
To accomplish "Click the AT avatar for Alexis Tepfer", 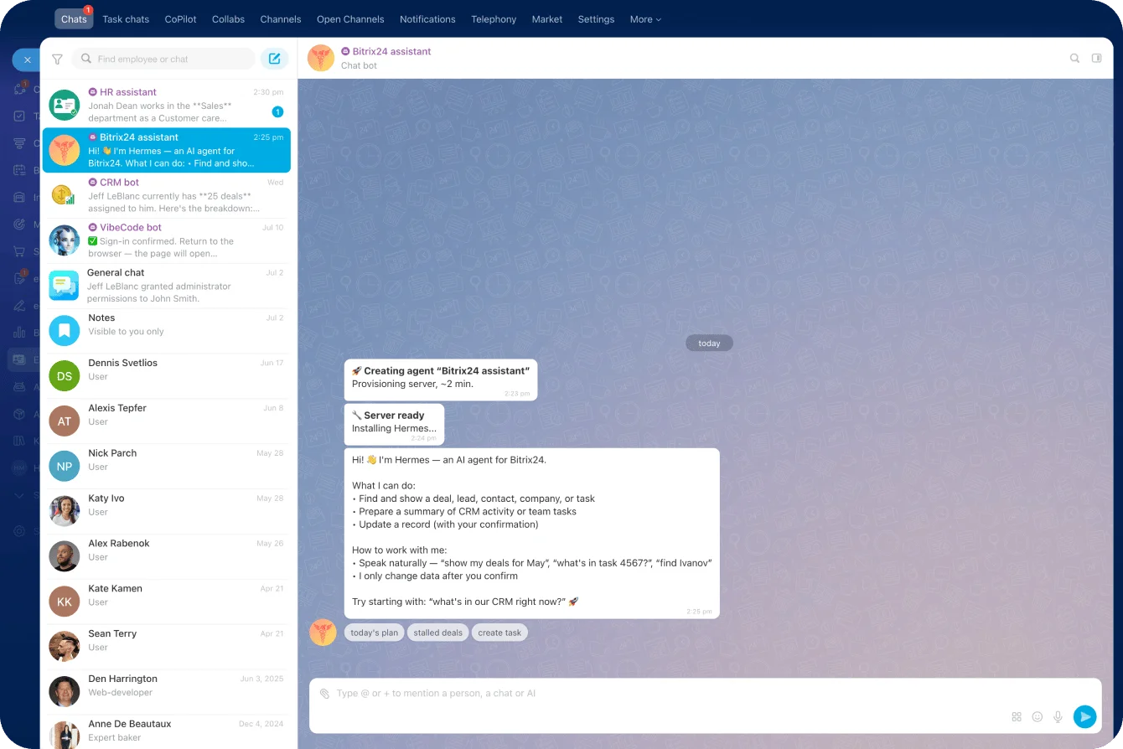I will click(x=65, y=421).
